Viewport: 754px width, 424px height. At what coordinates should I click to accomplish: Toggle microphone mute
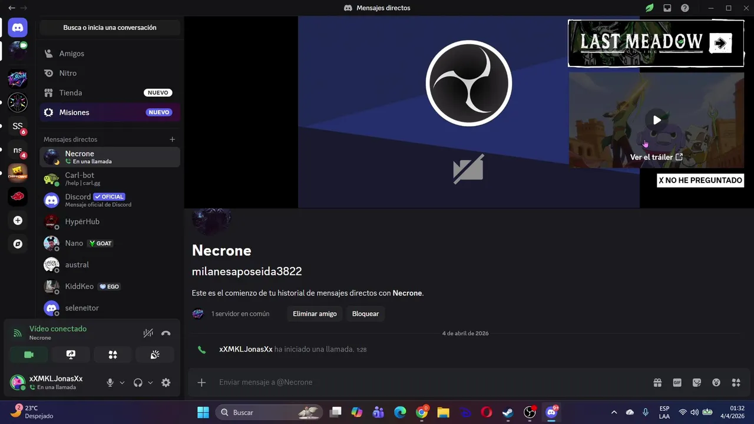110,383
